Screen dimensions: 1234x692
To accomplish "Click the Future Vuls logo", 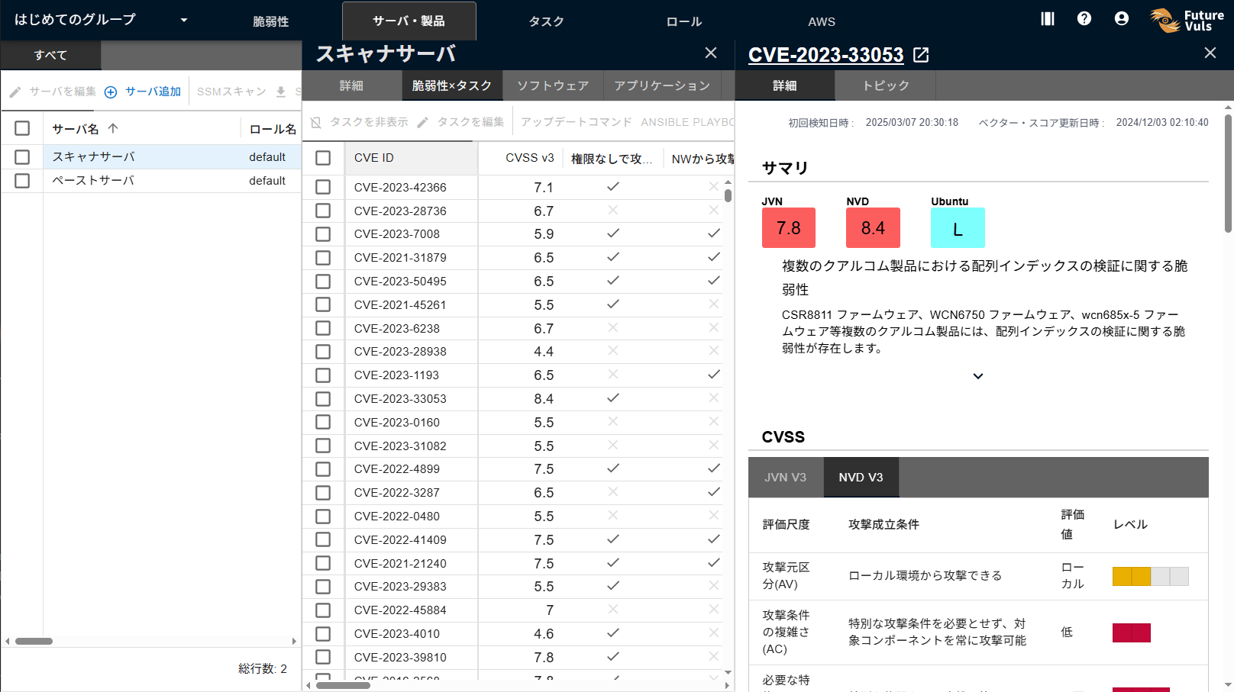I will click(x=1187, y=20).
